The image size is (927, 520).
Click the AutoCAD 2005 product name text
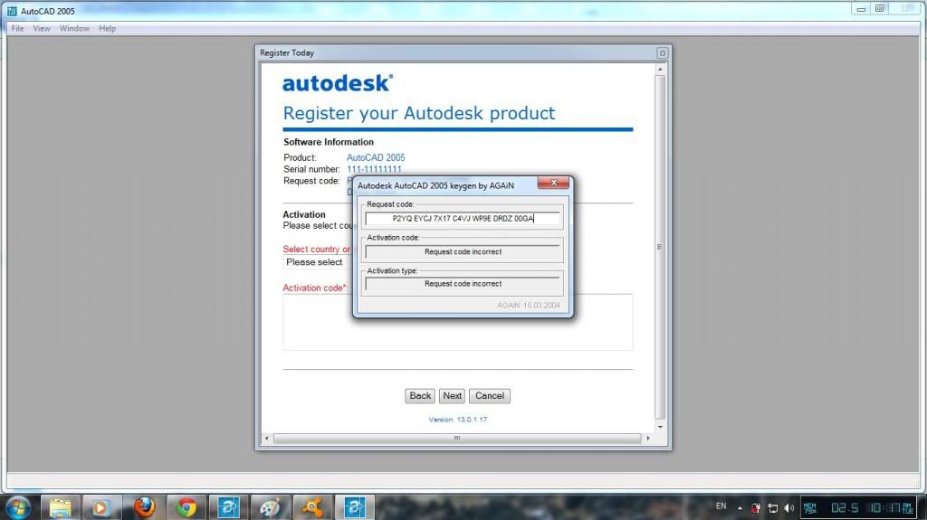(x=376, y=157)
